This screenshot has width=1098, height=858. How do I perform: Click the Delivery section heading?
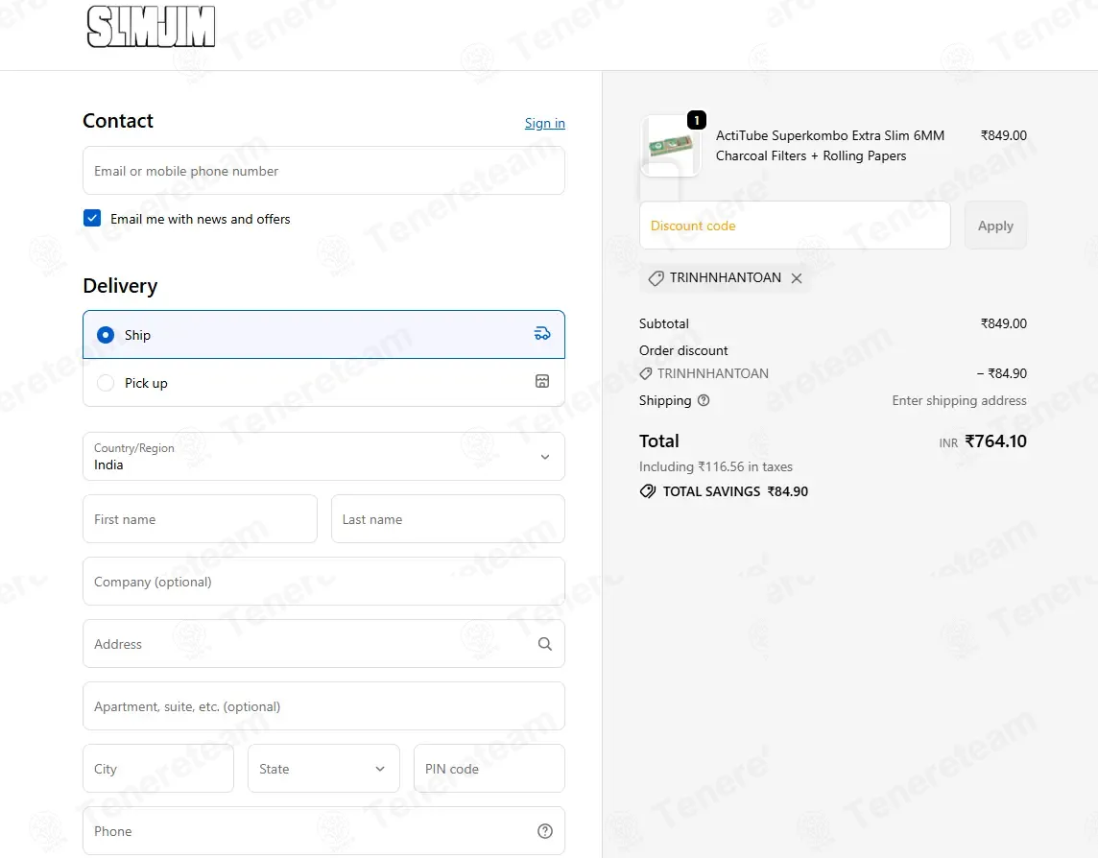click(120, 286)
